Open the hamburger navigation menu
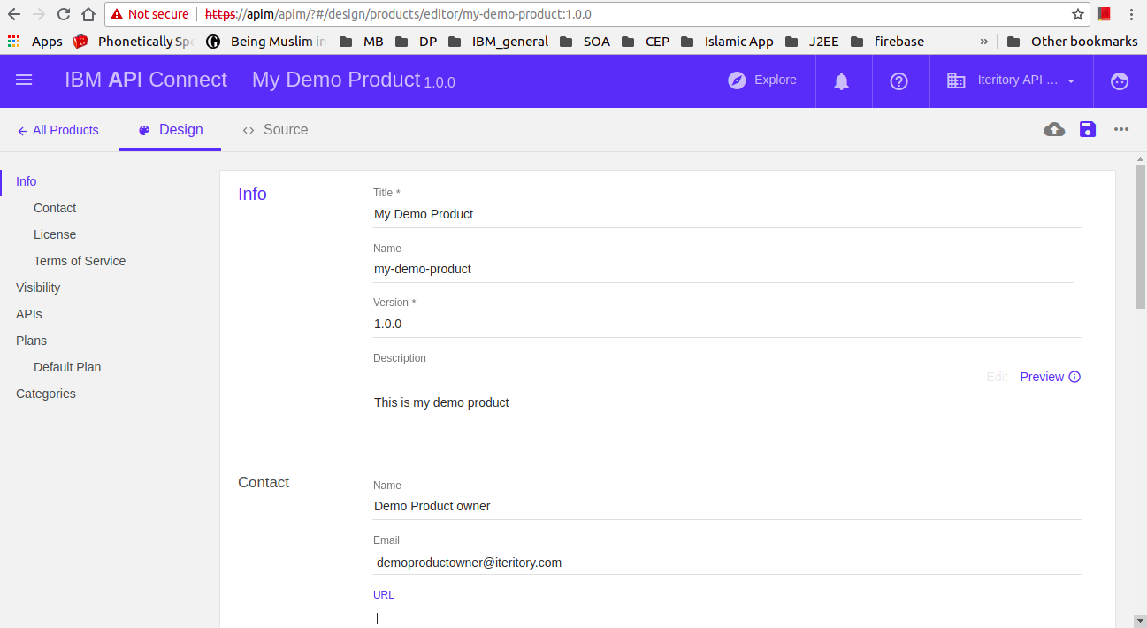The width and height of the screenshot is (1147, 628). (24, 80)
